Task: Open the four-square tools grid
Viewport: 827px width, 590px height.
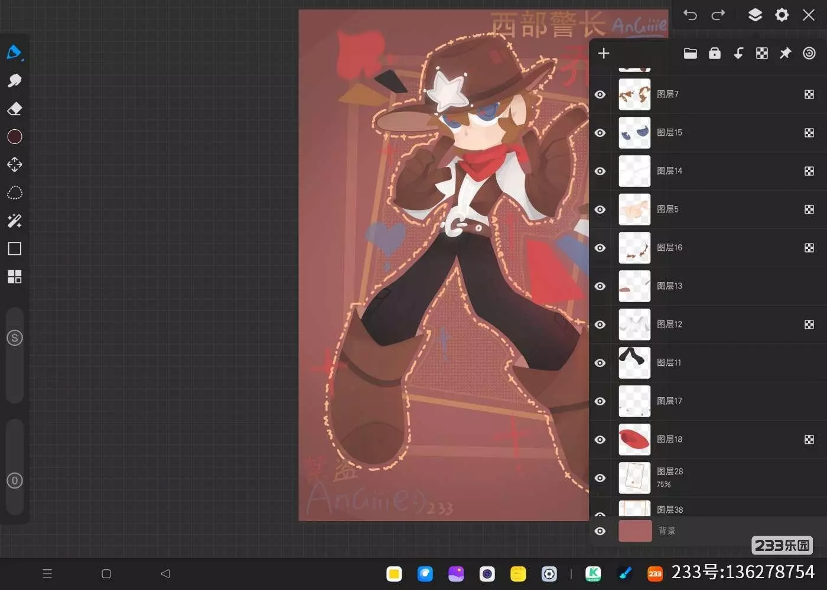Action: [15, 277]
